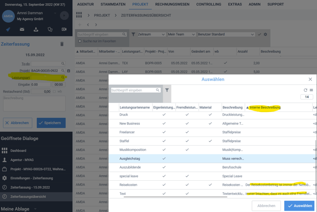Click the download tray icon
Viewport: 317px width, 212px height.
pyautogui.click(x=36, y=29)
